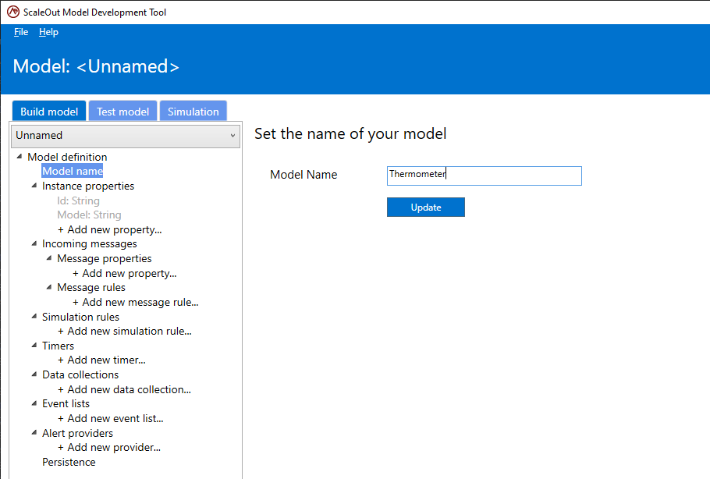Add new property under Message properties
Image resolution: width=710 pixels, height=479 pixels.
[x=125, y=273]
